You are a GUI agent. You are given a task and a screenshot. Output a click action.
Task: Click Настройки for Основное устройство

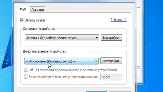click(111, 38)
